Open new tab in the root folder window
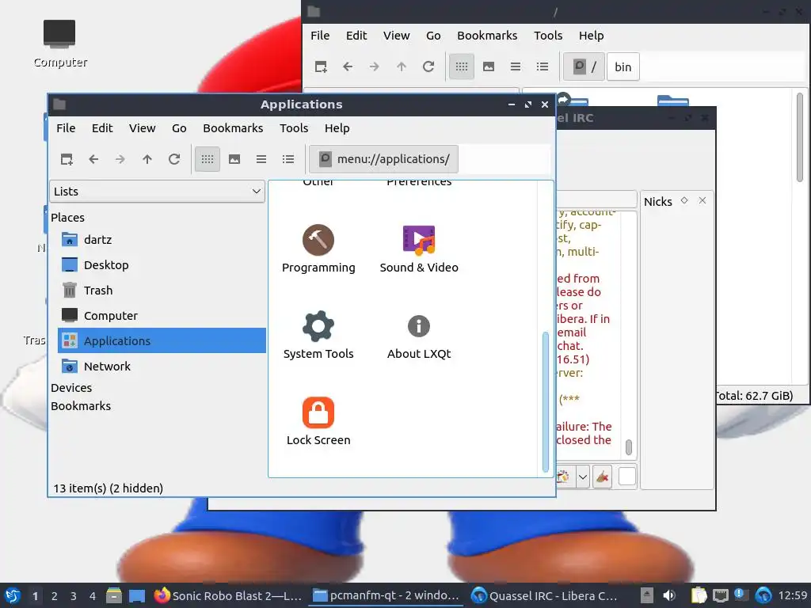This screenshot has width=811, height=608. [321, 66]
